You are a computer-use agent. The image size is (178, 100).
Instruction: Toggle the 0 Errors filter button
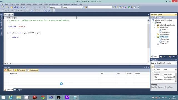point(8,70)
